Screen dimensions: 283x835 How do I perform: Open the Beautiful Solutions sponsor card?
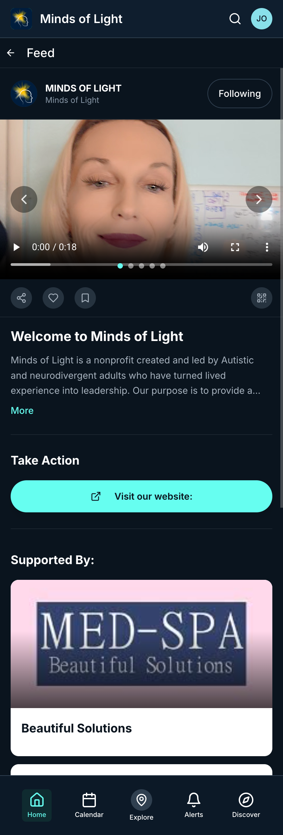tap(141, 668)
